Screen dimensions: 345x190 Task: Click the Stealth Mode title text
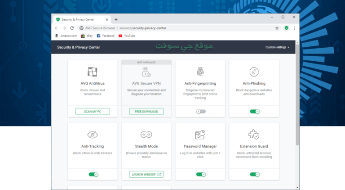[x=146, y=146]
